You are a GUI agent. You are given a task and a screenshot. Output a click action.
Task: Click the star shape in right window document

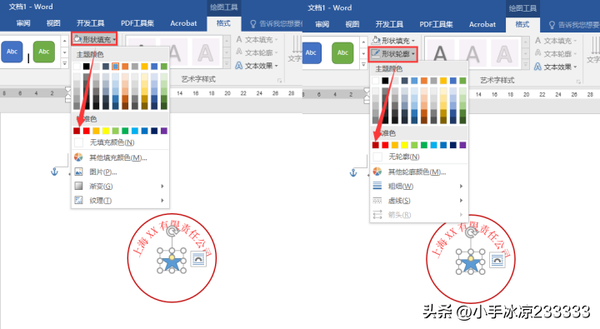click(x=471, y=264)
